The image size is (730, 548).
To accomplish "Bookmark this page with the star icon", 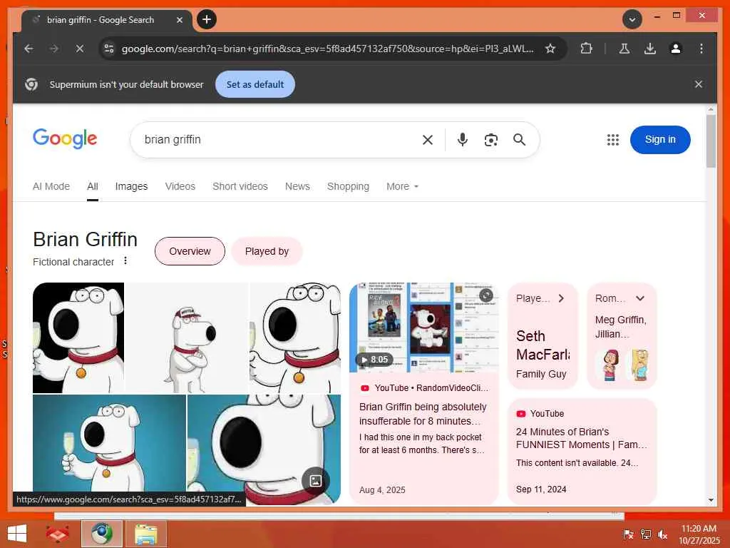I will point(550,49).
